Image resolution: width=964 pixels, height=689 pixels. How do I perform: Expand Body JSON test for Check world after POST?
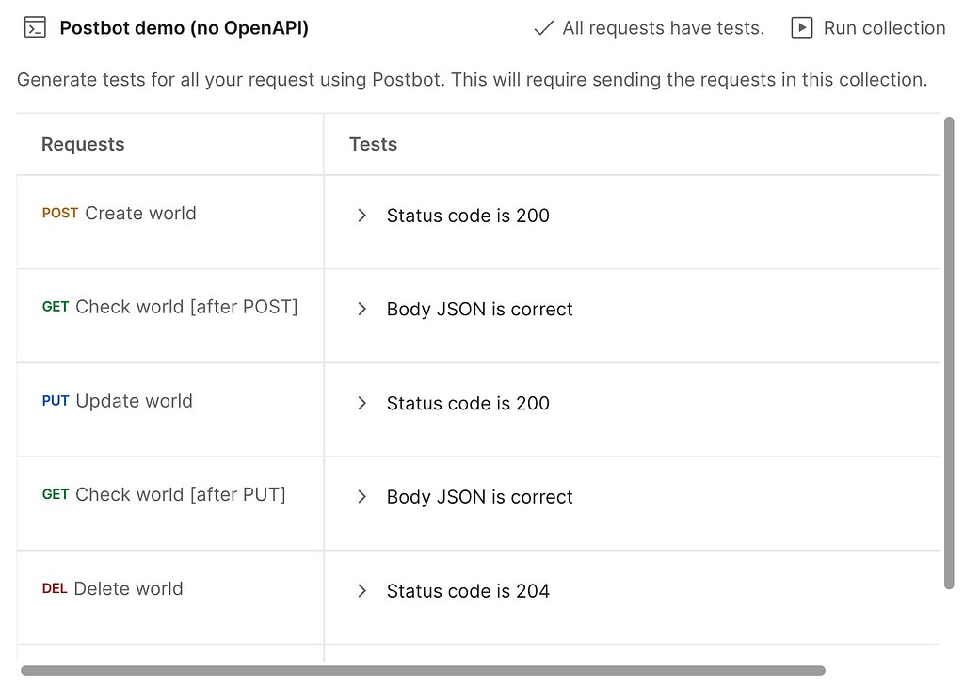pos(362,309)
